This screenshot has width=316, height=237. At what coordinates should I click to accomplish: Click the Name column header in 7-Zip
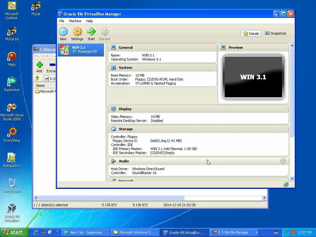[x=44, y=86]
